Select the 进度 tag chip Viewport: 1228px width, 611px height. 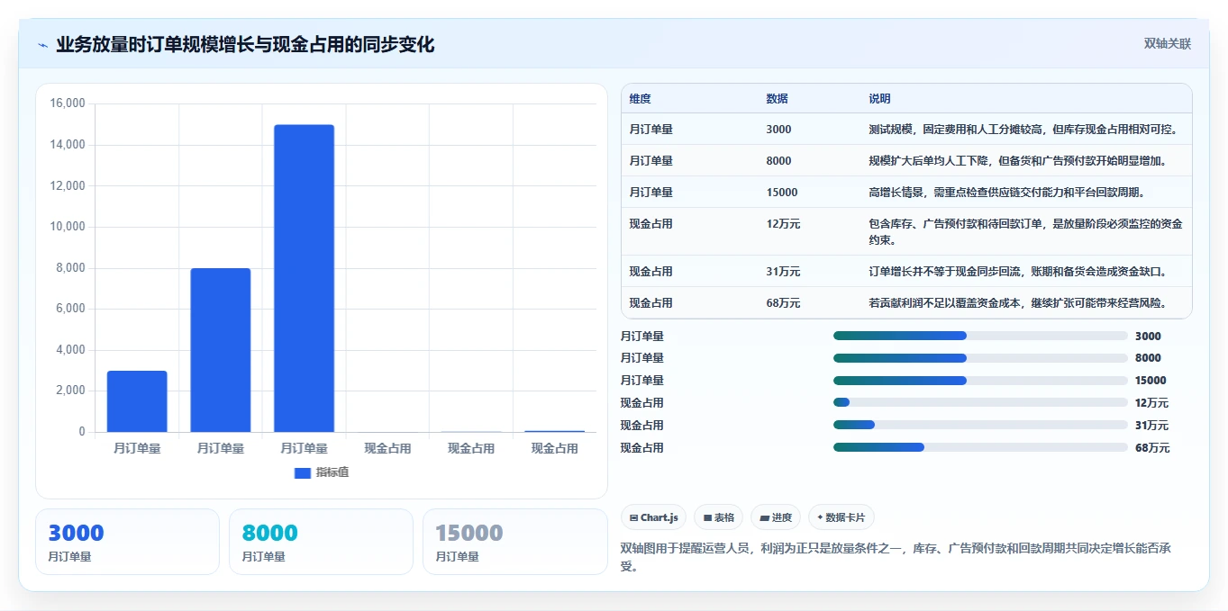776,517
